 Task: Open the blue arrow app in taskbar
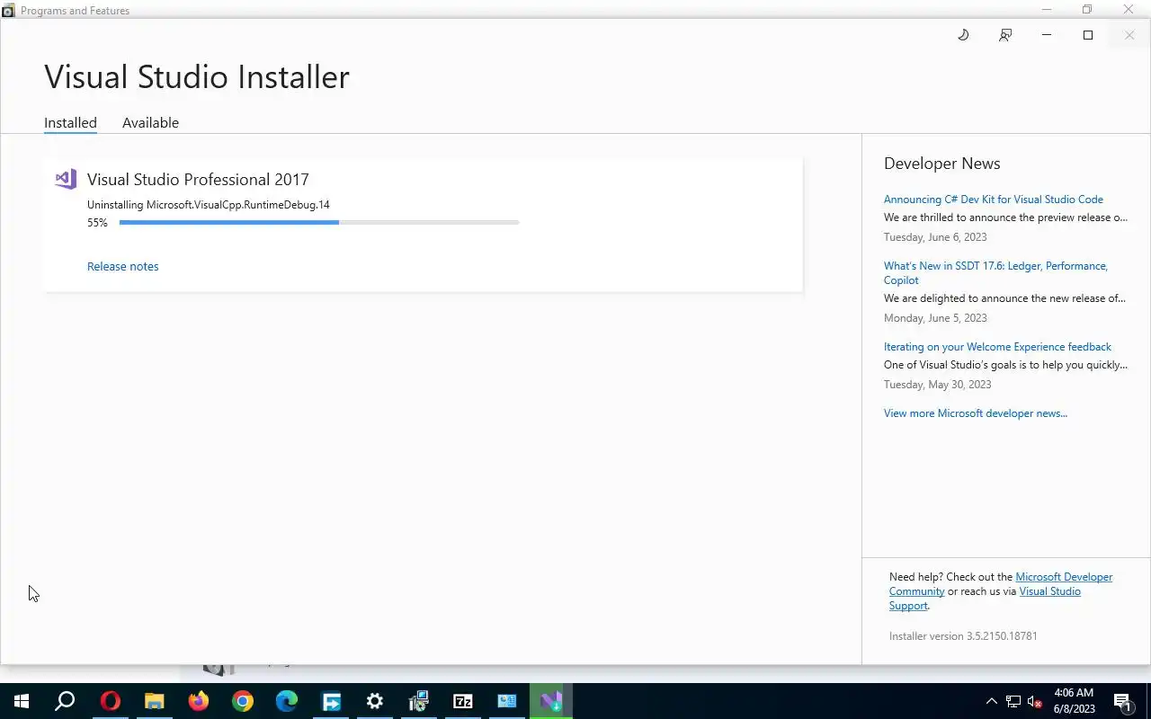(x=331, y=701)
